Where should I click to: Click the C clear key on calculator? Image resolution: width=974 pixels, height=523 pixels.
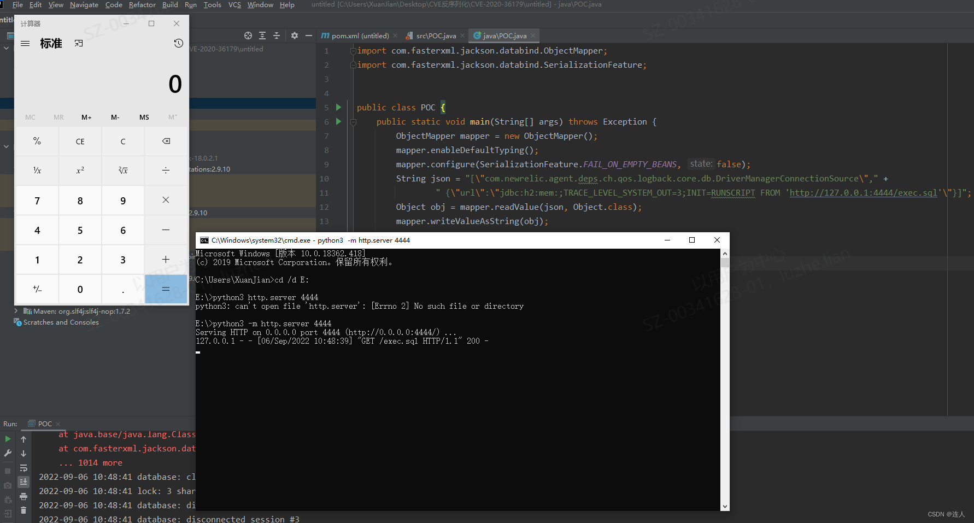[123, 141]
